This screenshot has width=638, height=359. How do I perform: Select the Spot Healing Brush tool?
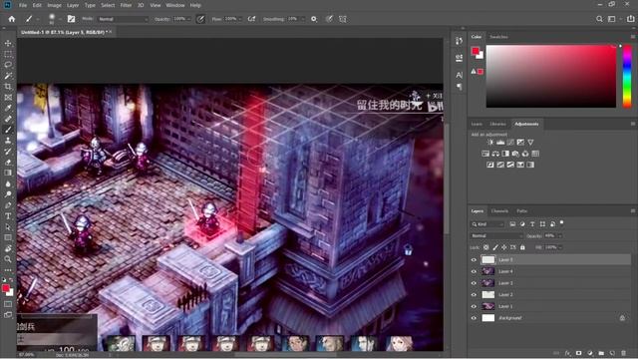8,119
